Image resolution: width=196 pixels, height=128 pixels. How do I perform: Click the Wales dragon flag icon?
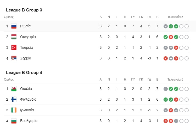pos(14,89)
